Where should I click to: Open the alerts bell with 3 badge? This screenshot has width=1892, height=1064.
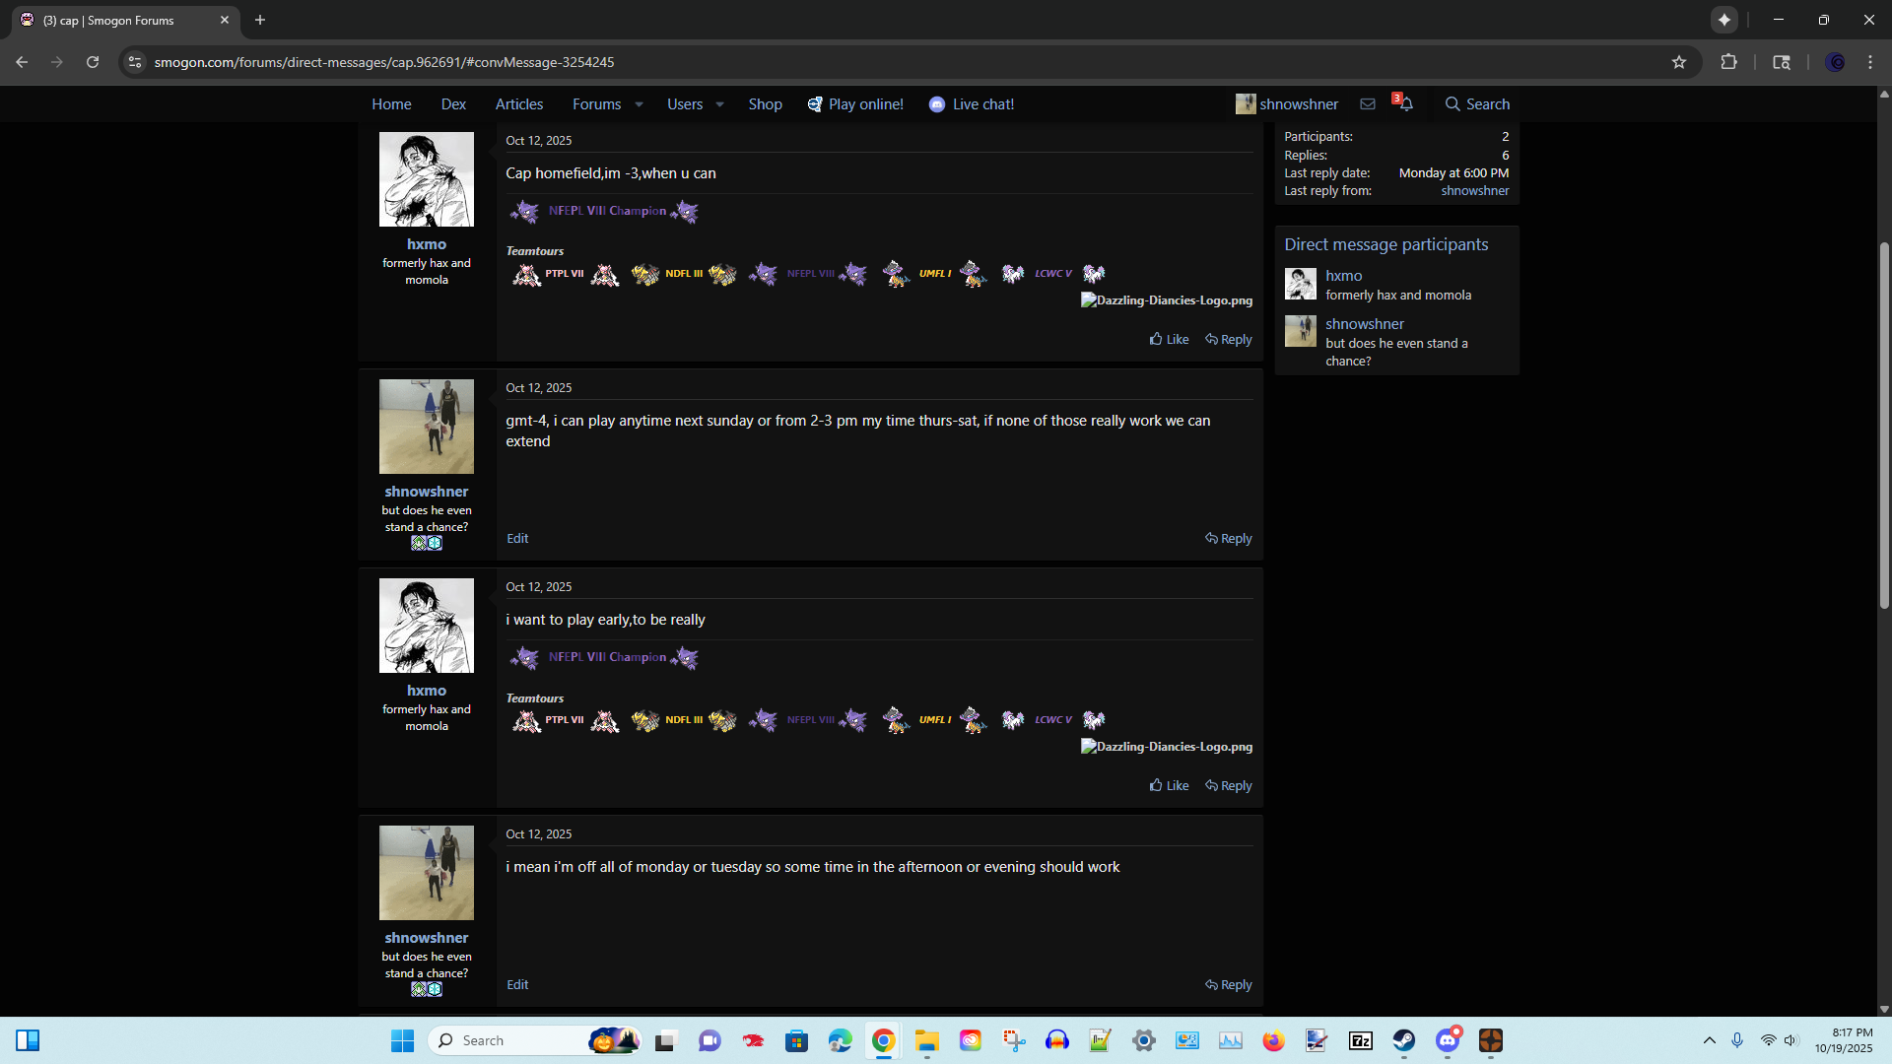tap(1405, 104)
